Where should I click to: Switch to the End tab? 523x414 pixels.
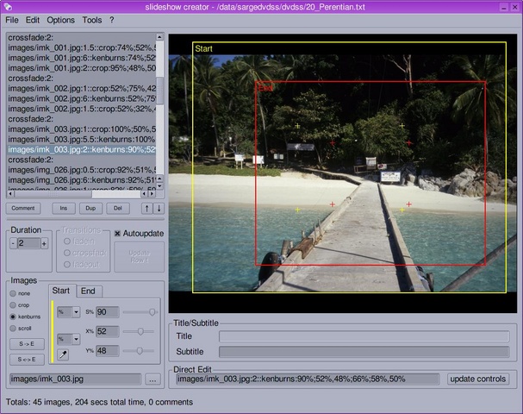click(88, 291)
